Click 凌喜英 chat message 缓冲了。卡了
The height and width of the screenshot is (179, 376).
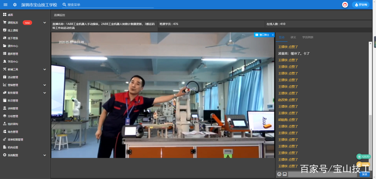(294, 53)
